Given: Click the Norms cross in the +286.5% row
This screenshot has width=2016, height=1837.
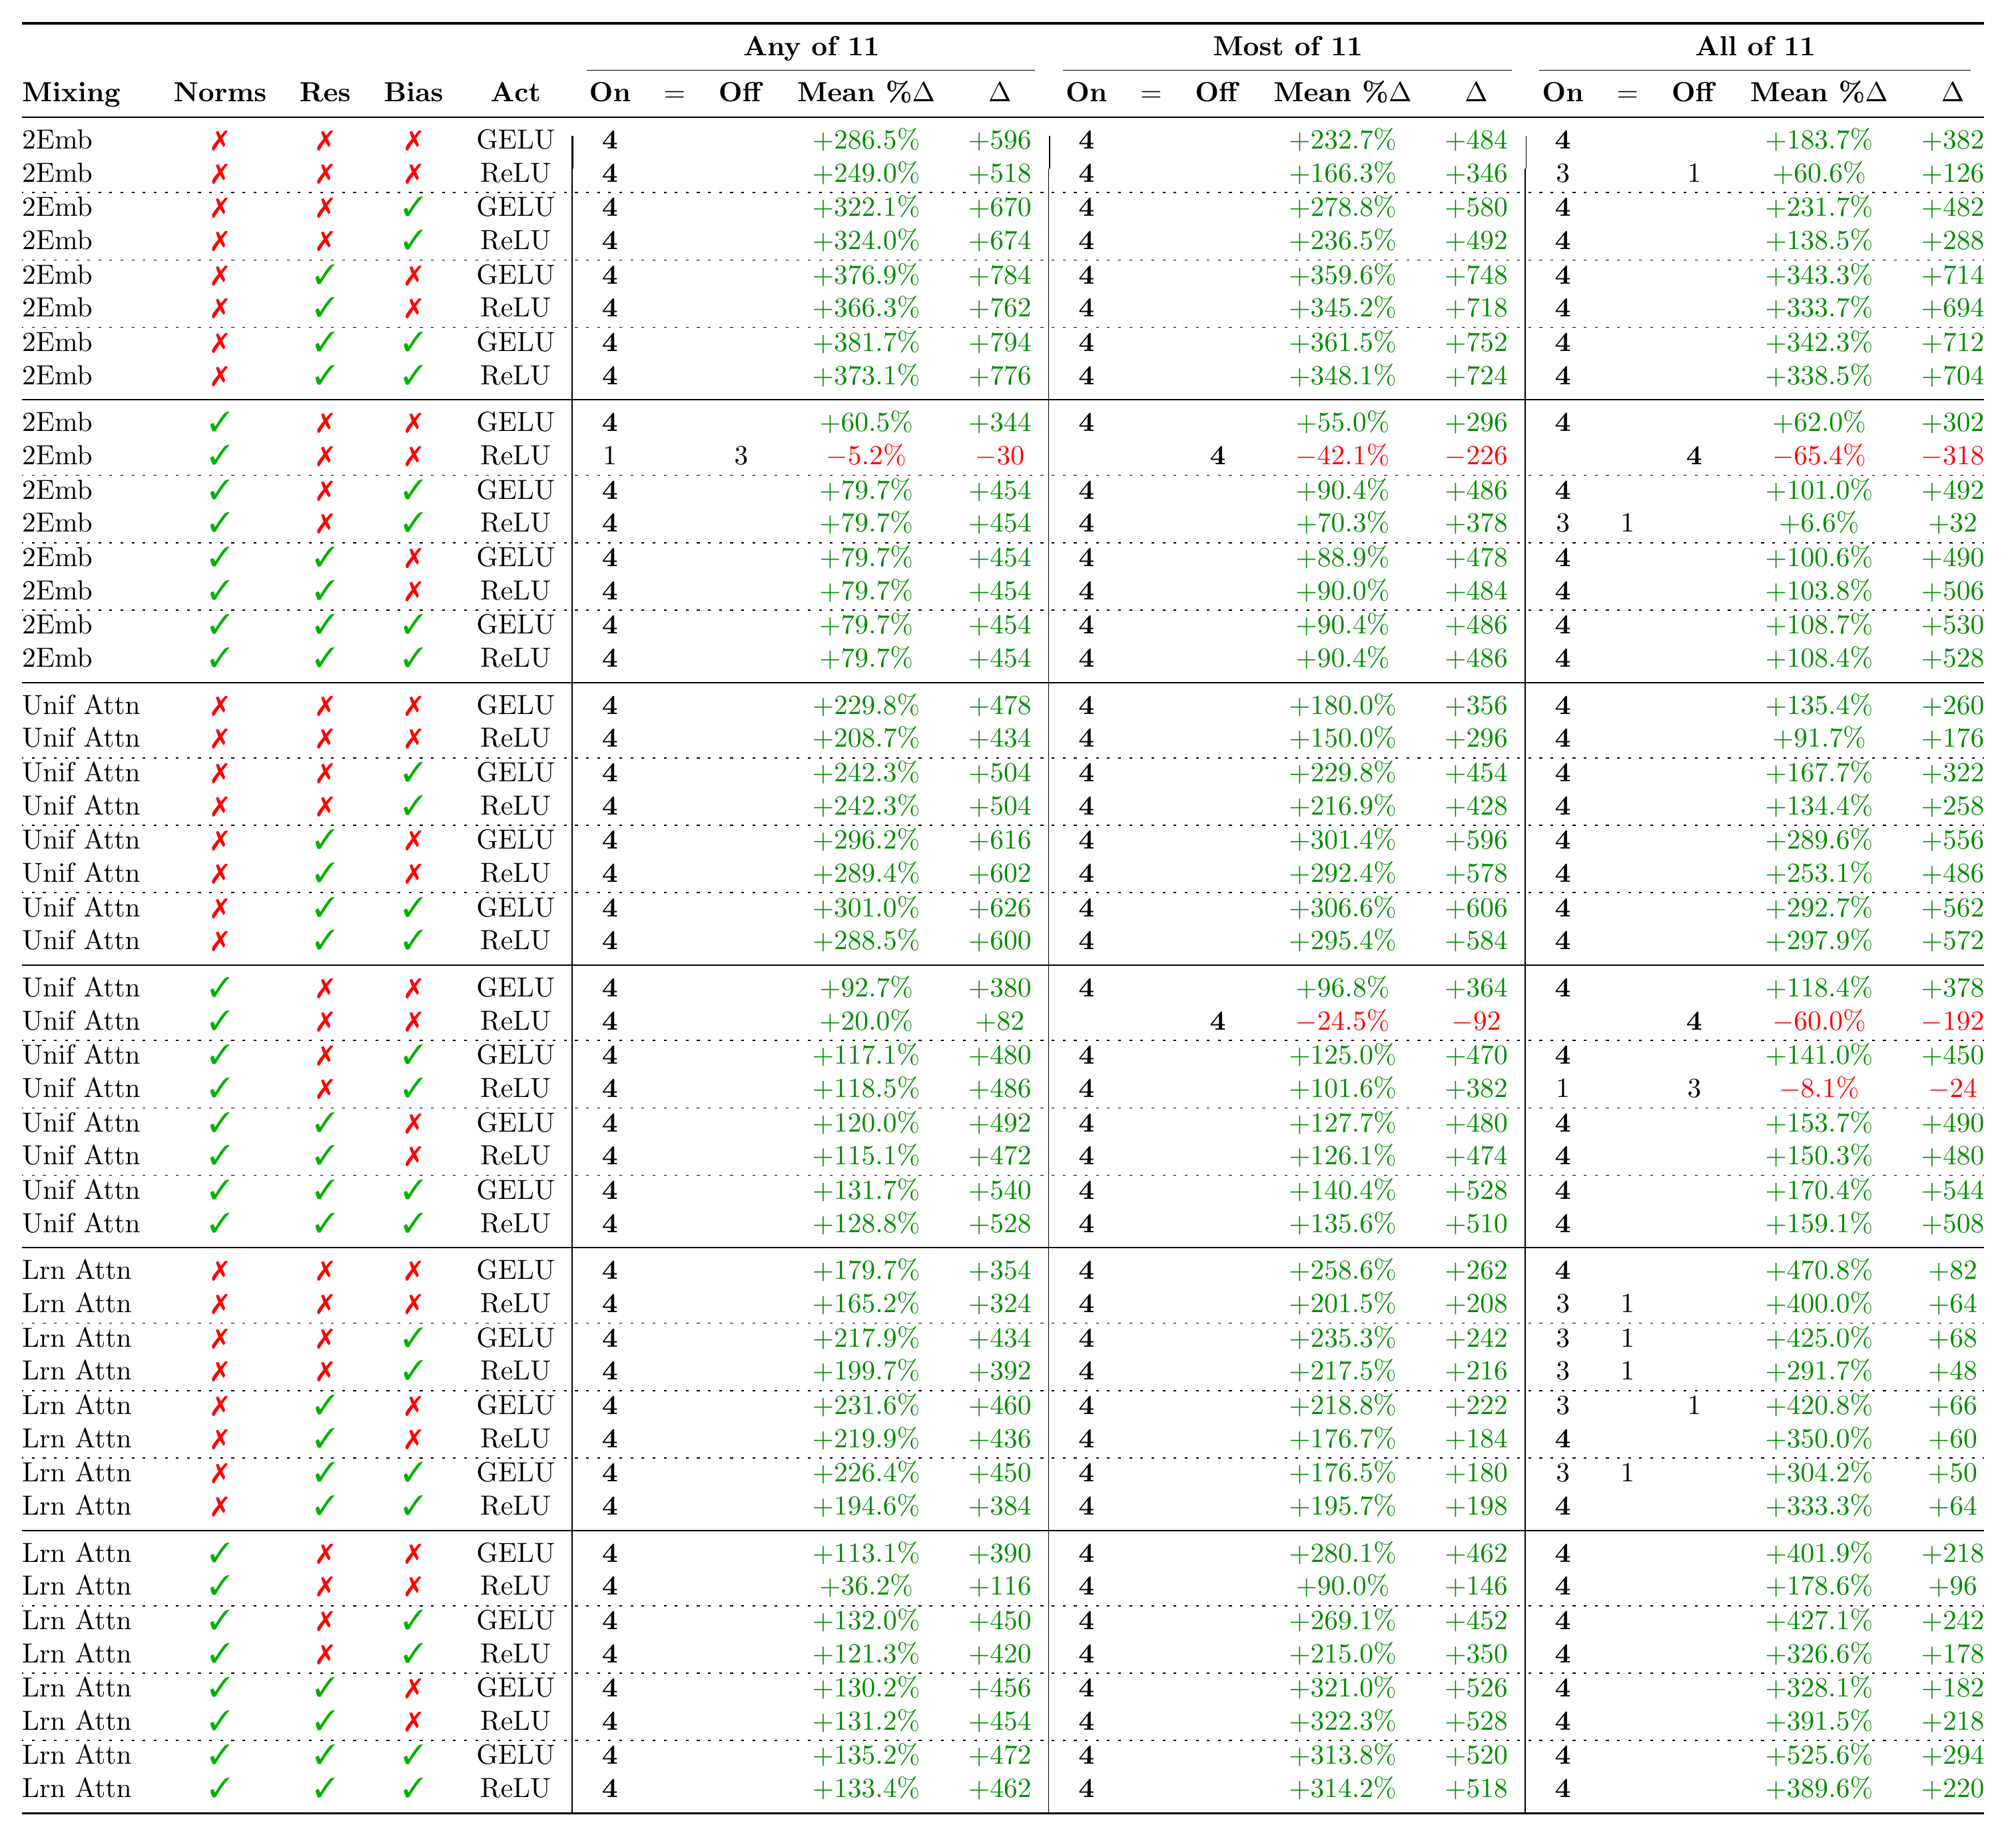Looking at the screenshot, I should 220,141.
